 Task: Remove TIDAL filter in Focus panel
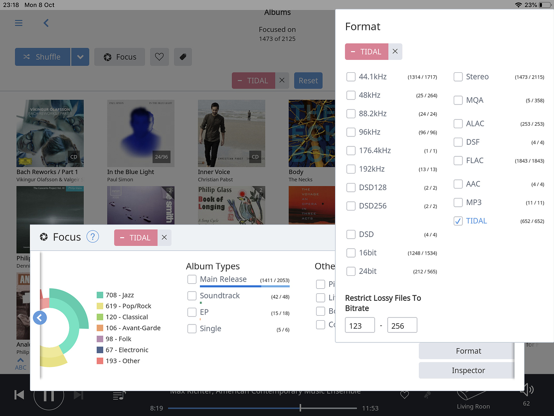[x=164, y=238]
